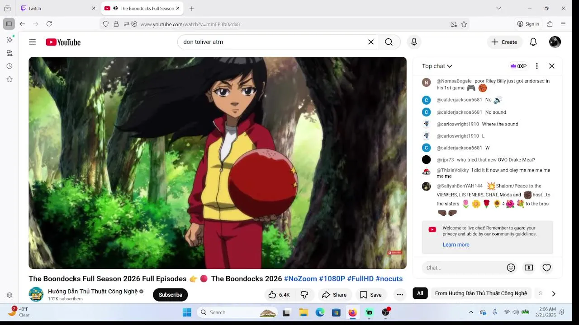579x325 pixels.
Task: Clear the search query text
Action: [371, 42]
